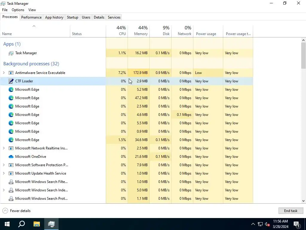Switch to the Startup tab

(73, 17)
